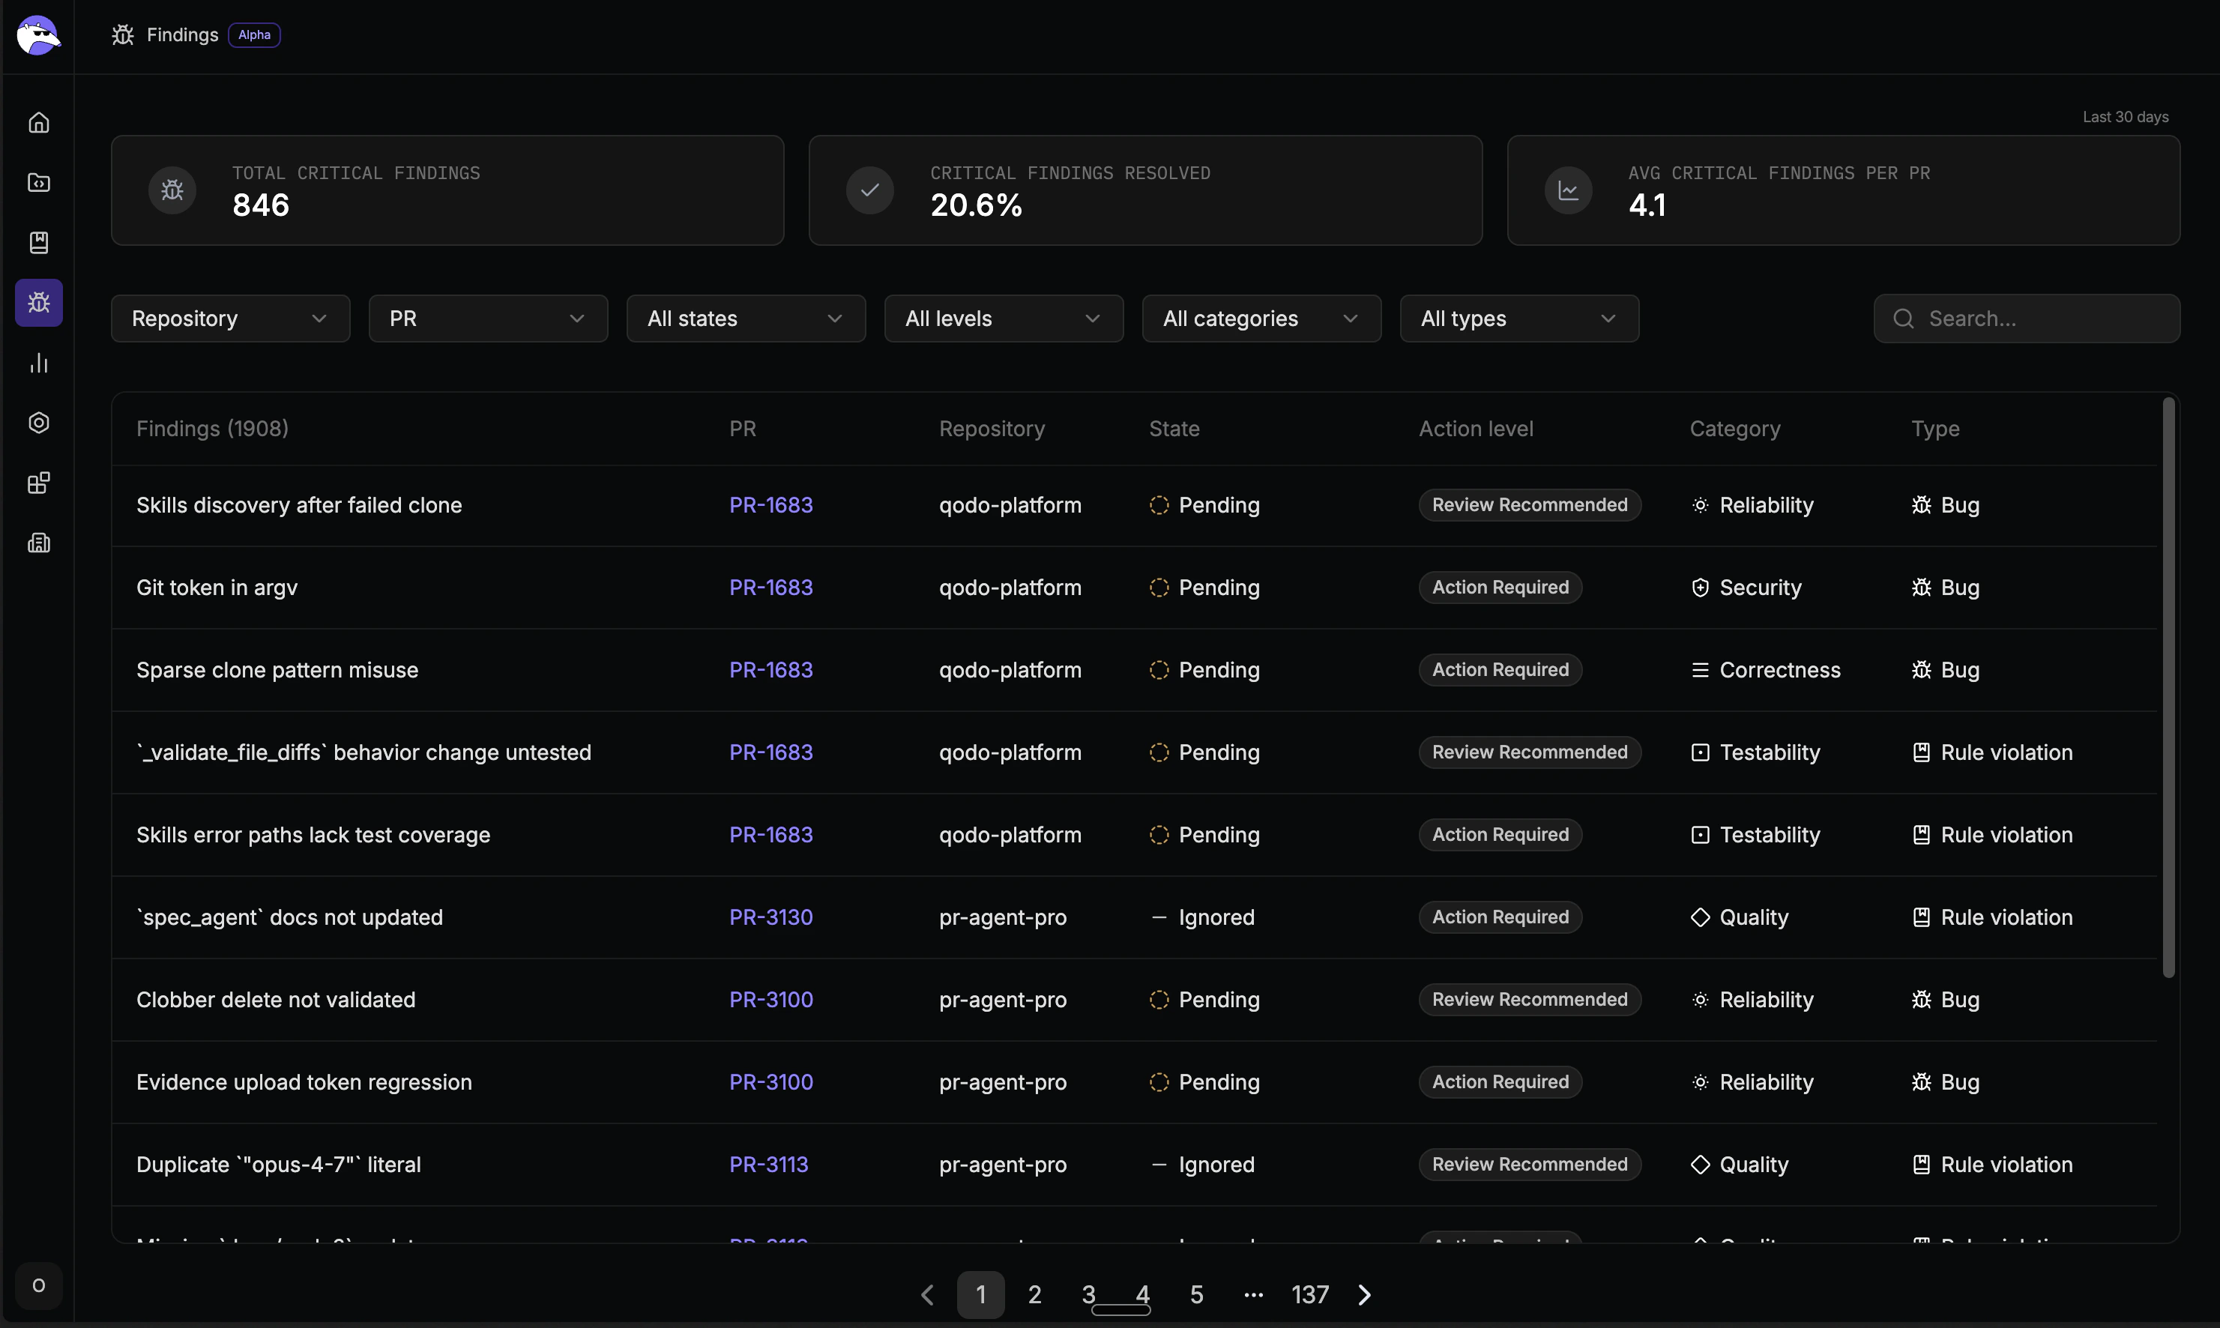Click 'pr-agent-pro' in Duplicate literal row

(x=1002, y=1164)
